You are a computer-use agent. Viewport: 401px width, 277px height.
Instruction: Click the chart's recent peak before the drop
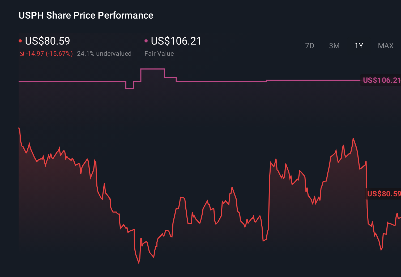(353, 138)
